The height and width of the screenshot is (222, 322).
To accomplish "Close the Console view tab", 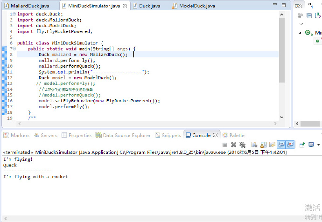I will click(x=215, y=135).
